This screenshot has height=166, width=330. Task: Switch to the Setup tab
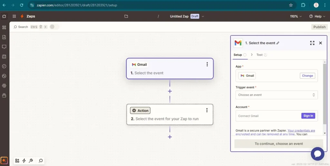(x=240, y=55)
